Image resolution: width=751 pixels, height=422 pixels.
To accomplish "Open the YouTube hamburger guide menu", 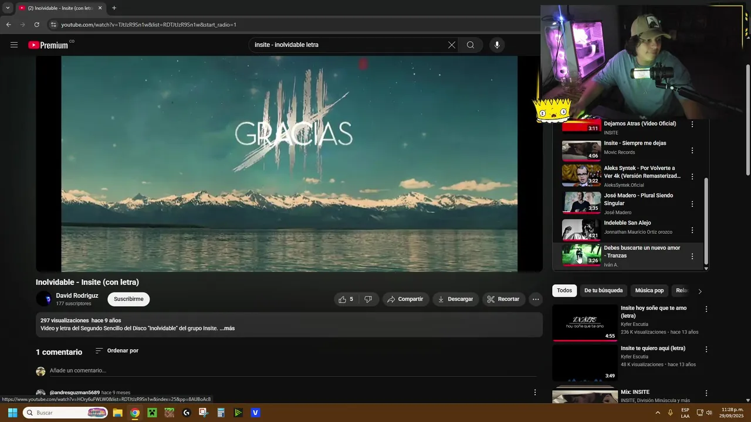I will pos(14,45).
